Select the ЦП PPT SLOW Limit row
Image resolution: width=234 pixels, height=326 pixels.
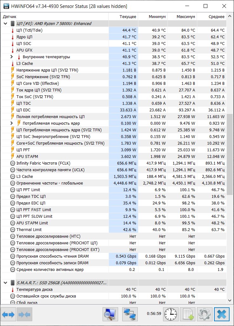click(114, 216)
